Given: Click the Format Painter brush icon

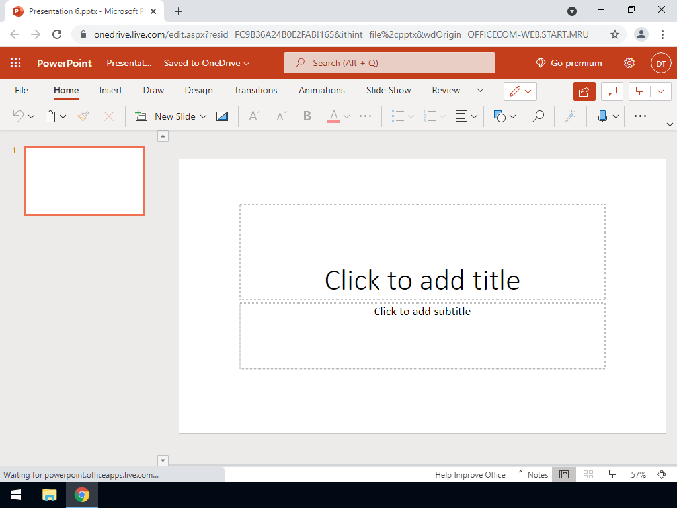Looking at the screenshot, I should pyautogui.click(x=83, y=116).
